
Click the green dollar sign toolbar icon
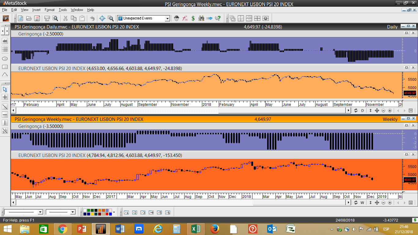coord(193,18)
